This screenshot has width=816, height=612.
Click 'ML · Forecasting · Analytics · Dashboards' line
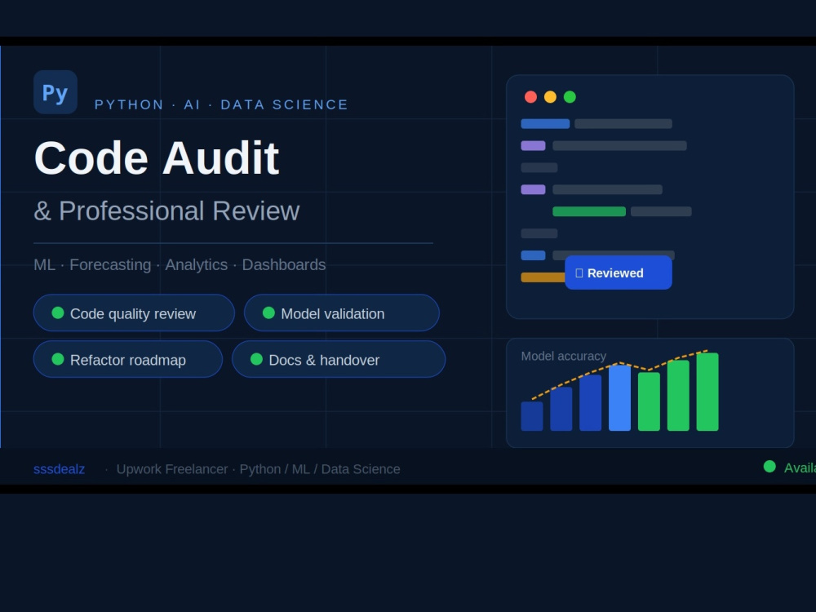click(x=180, y=264)
